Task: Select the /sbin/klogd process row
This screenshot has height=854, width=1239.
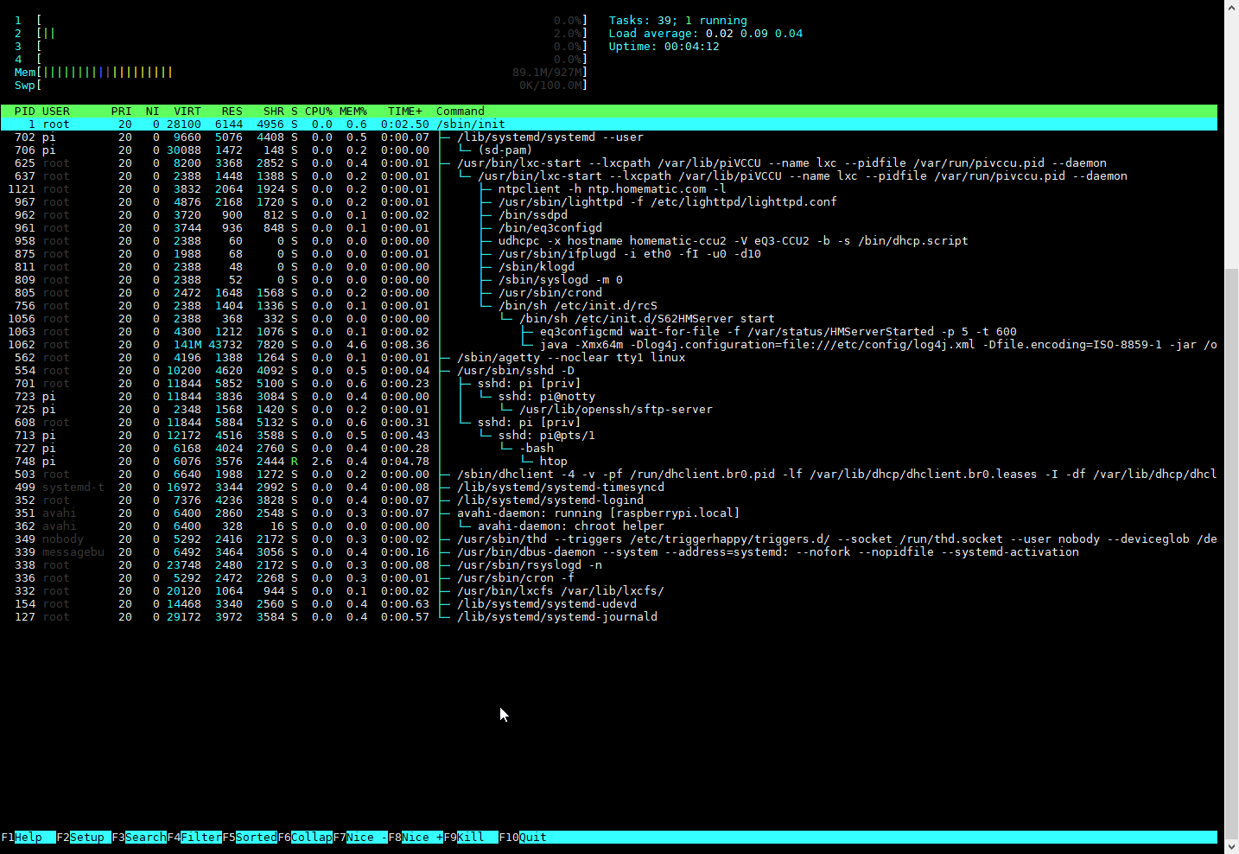Action: point(609,267)
